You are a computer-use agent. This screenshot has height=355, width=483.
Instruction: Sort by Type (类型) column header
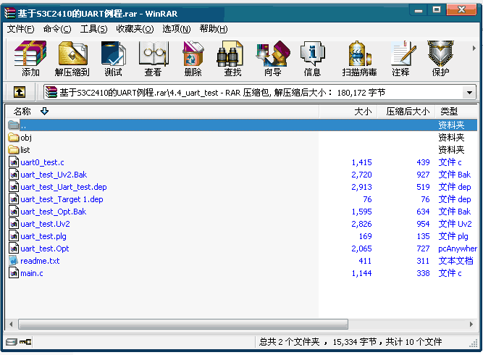click(456, 112)
